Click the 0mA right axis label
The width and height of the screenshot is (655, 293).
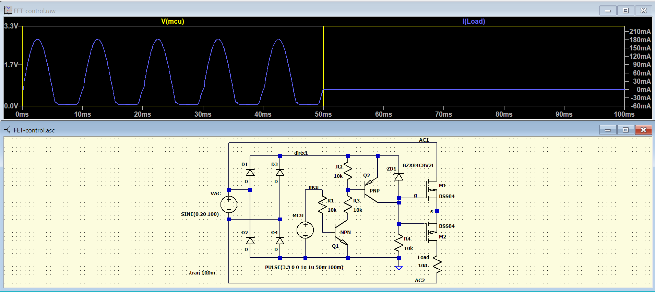click(644, 90)
